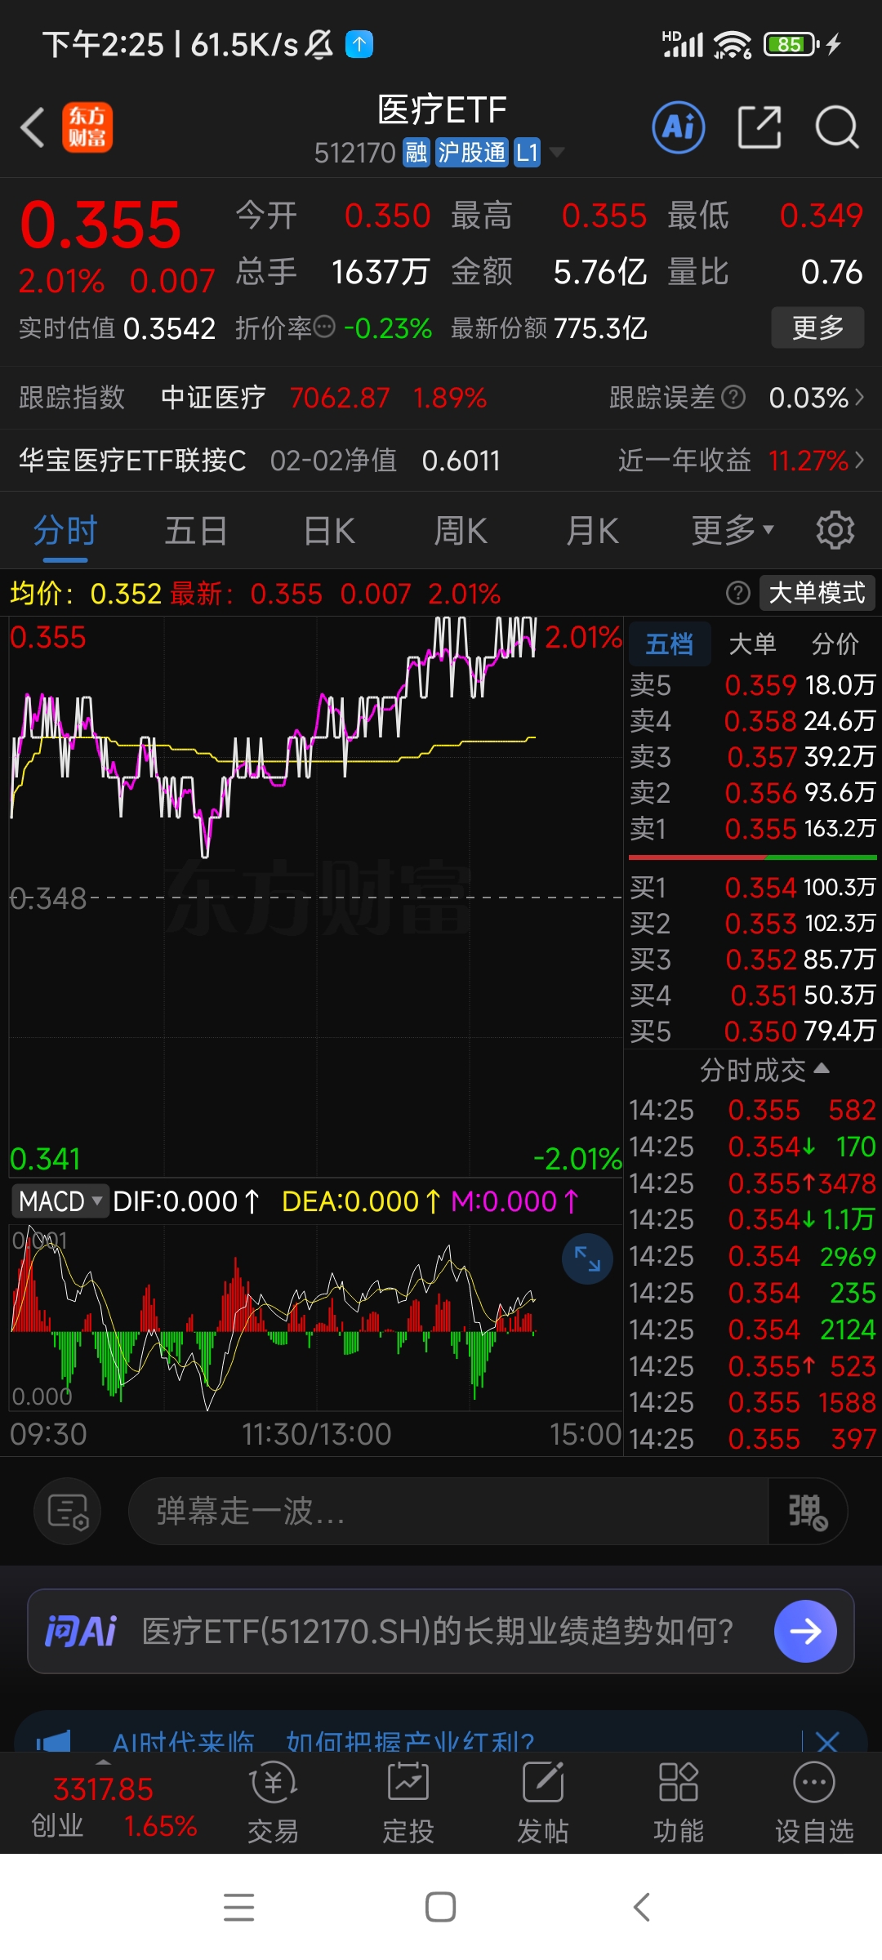Viewport: 882px width, 1960px height.
Task: Open 近一年收益 11.27% details
Action: (742, 461)
